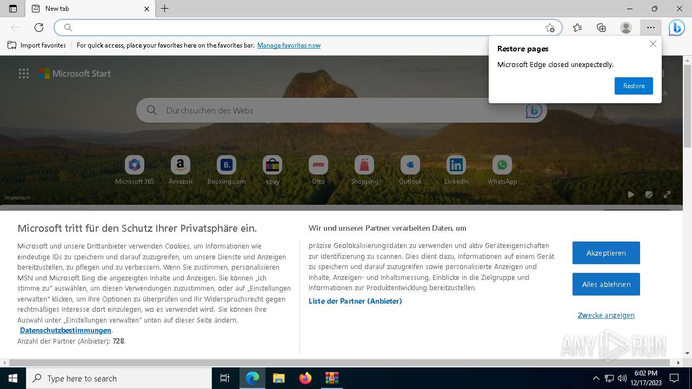
Task: Click the edit background image icon
Action: click(649, 194)
